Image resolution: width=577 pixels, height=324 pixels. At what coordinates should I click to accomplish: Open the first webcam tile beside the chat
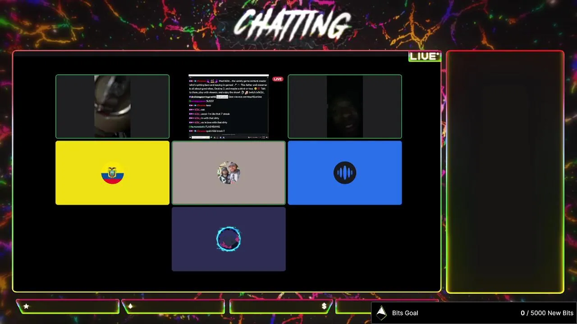click(112, 106)
